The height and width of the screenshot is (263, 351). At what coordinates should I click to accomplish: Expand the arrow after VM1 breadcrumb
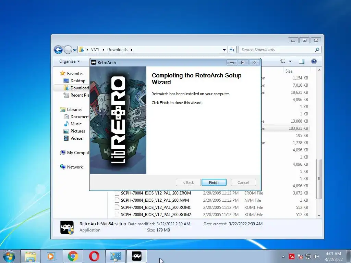(104, 50)
